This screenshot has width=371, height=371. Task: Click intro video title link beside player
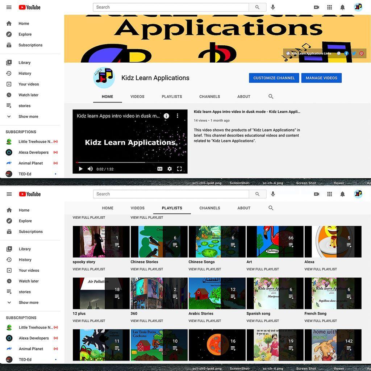pyautogui.click(x=247, y=112)
